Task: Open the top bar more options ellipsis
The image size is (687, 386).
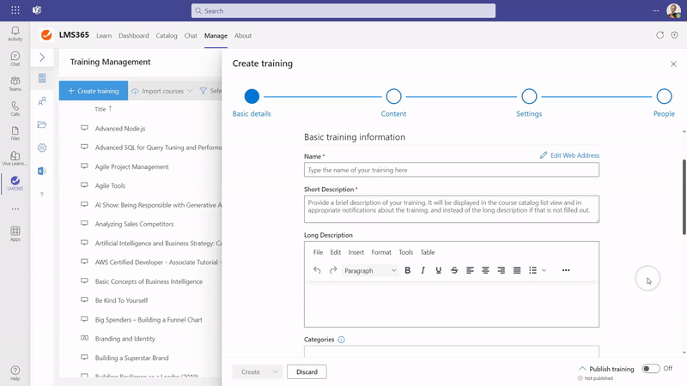Action: pyautogui.click(x=655, y=10)
